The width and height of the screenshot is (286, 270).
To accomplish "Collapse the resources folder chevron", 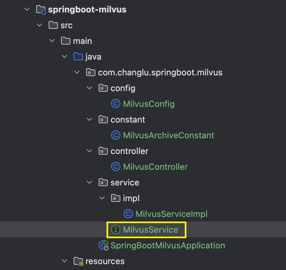I will coord(64,261).
